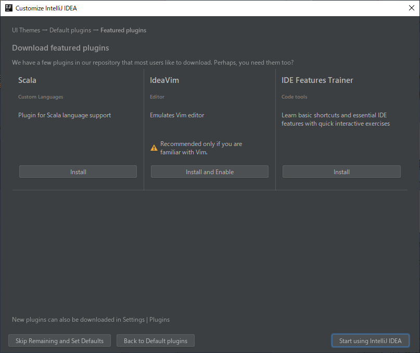Click the 'Download featured plugins' heading
Image resolution: width=420 pixels, height=353 pixels.
click(60, 48)
